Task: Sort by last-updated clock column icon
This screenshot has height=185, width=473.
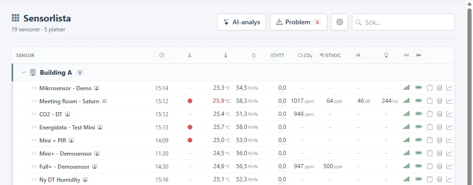Action: click(162, 56)
